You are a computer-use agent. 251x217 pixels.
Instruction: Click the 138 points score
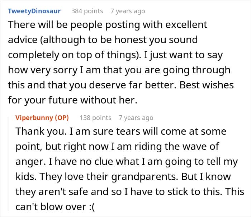pyautogui.click(x=96, y=118)
